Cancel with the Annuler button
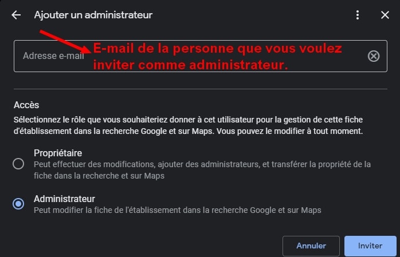This screenshot has height=257, width=400. point(311,246)
